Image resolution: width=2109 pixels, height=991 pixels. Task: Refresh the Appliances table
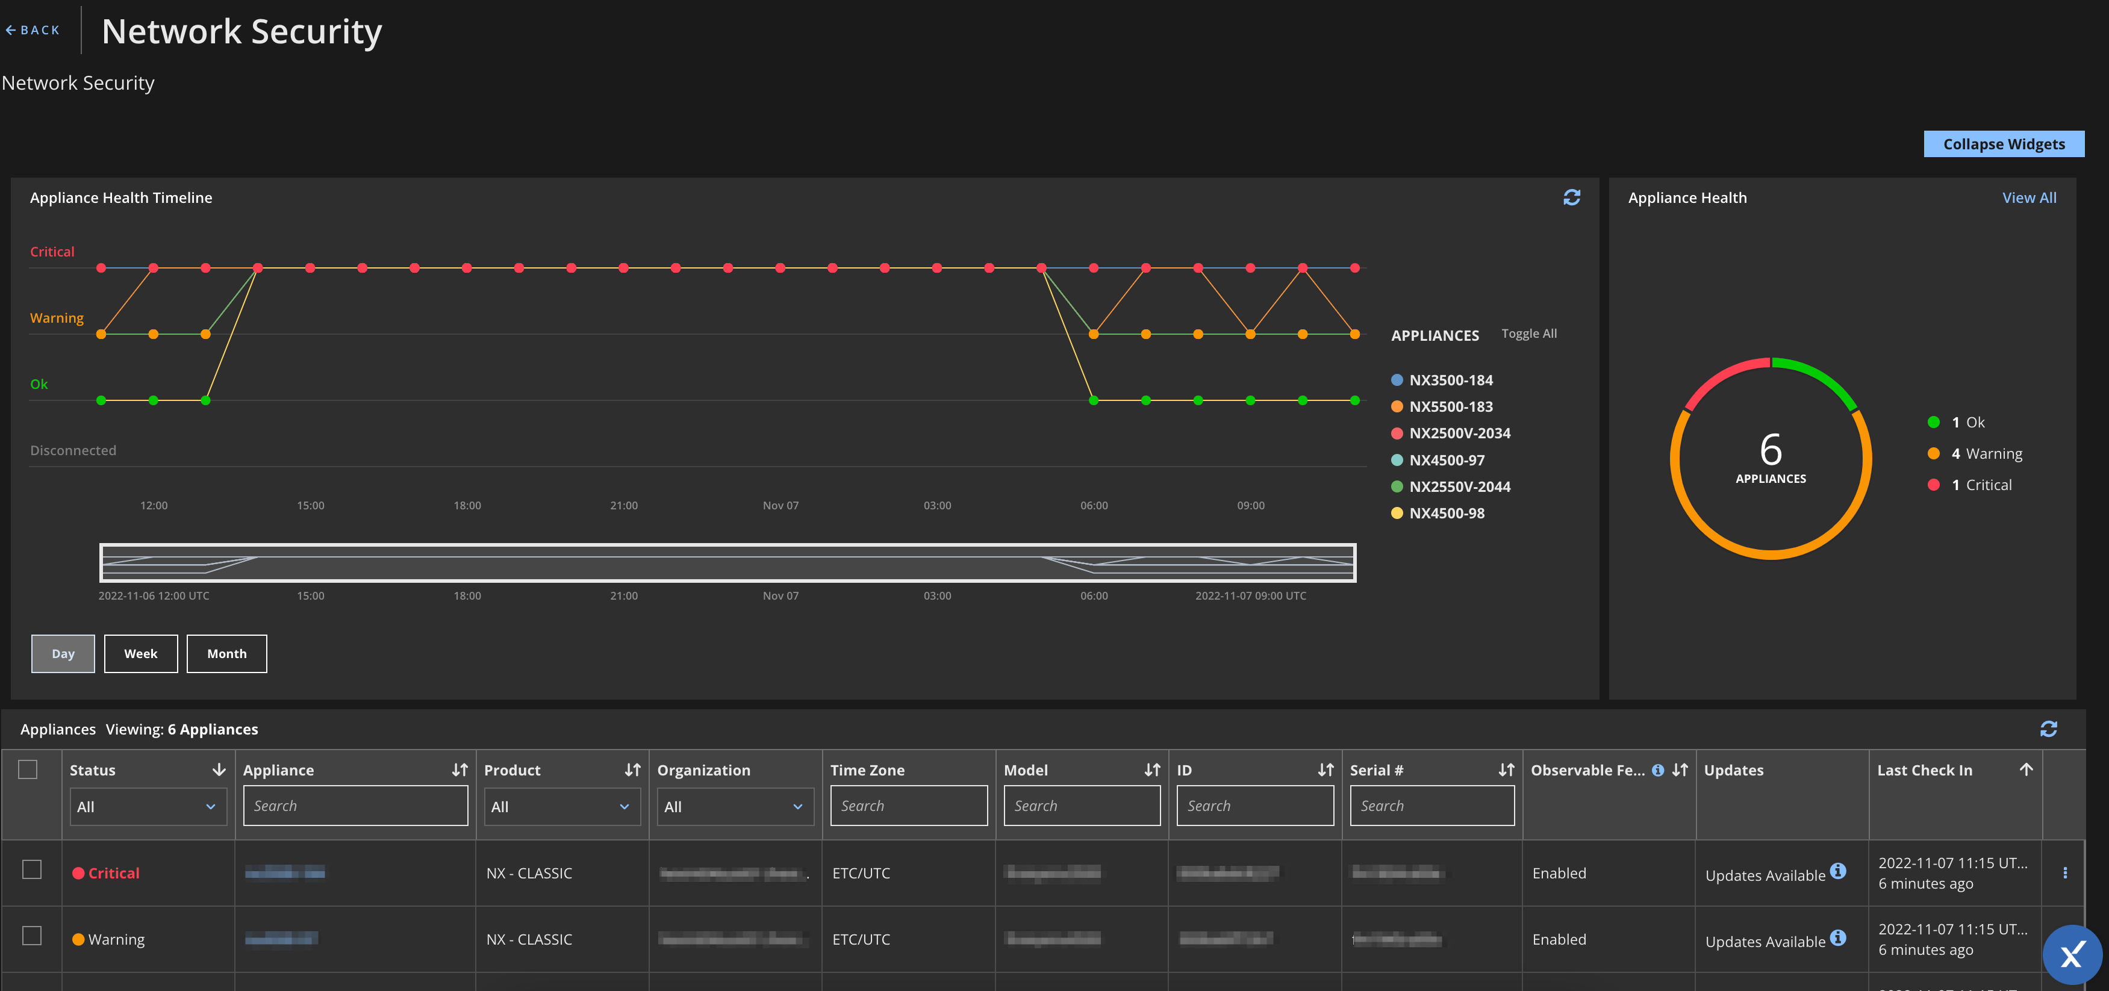(2048, 728)
